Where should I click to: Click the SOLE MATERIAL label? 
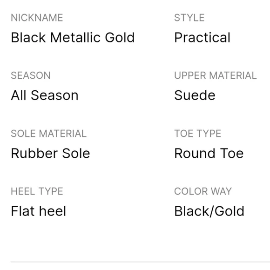(48, 134)
